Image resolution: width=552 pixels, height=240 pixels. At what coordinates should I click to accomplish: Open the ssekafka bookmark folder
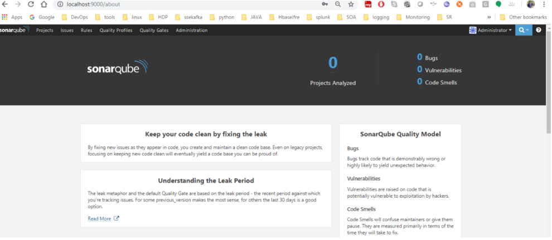[188, 17]
